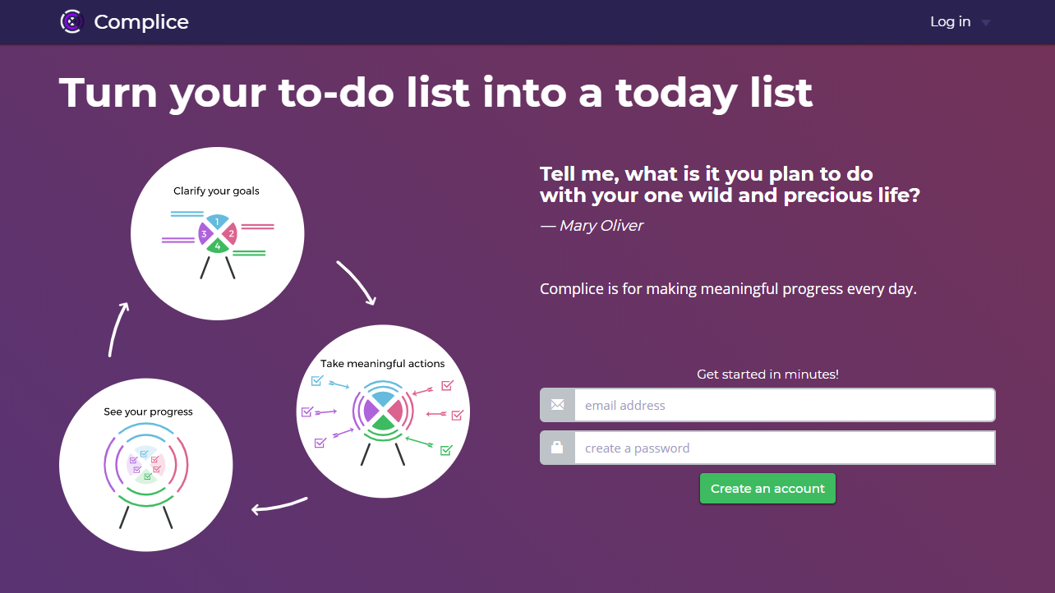
Task: Click the Complice brand name
Action: (141, 22)
